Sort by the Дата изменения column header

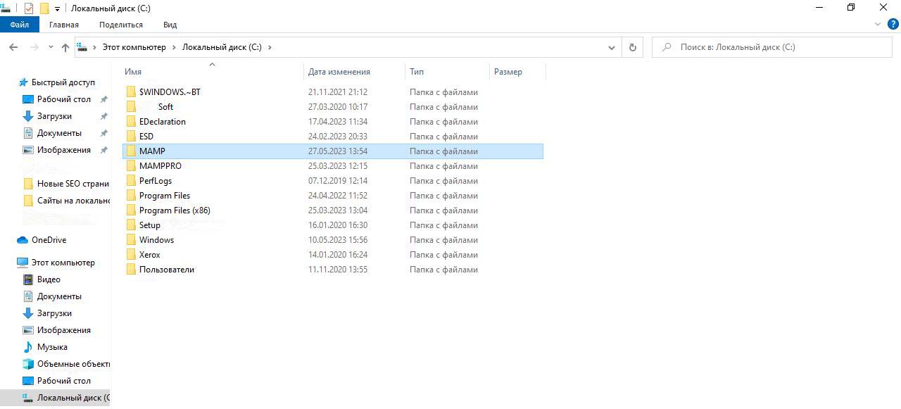[339, 72]
